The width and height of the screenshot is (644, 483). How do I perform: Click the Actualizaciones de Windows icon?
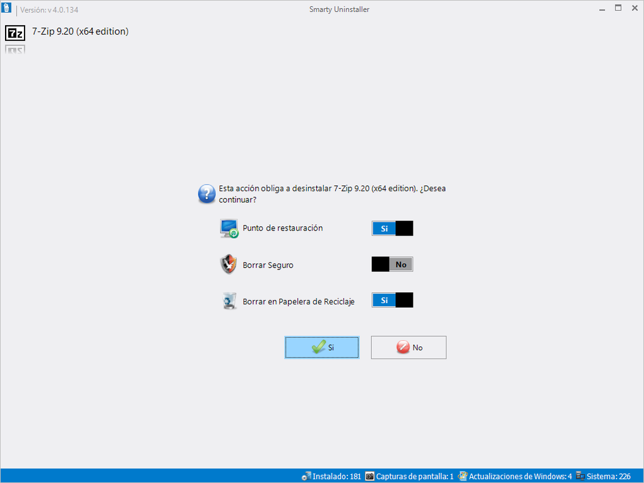tap(463, 476)
